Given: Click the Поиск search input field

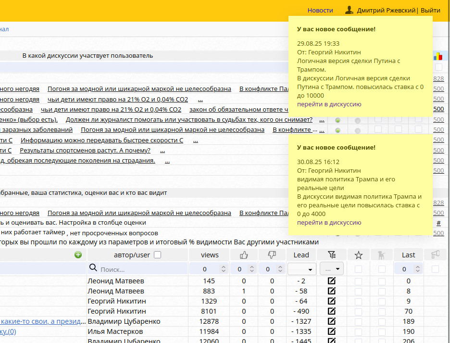Looking at the screenshot, I should [139, 269].
